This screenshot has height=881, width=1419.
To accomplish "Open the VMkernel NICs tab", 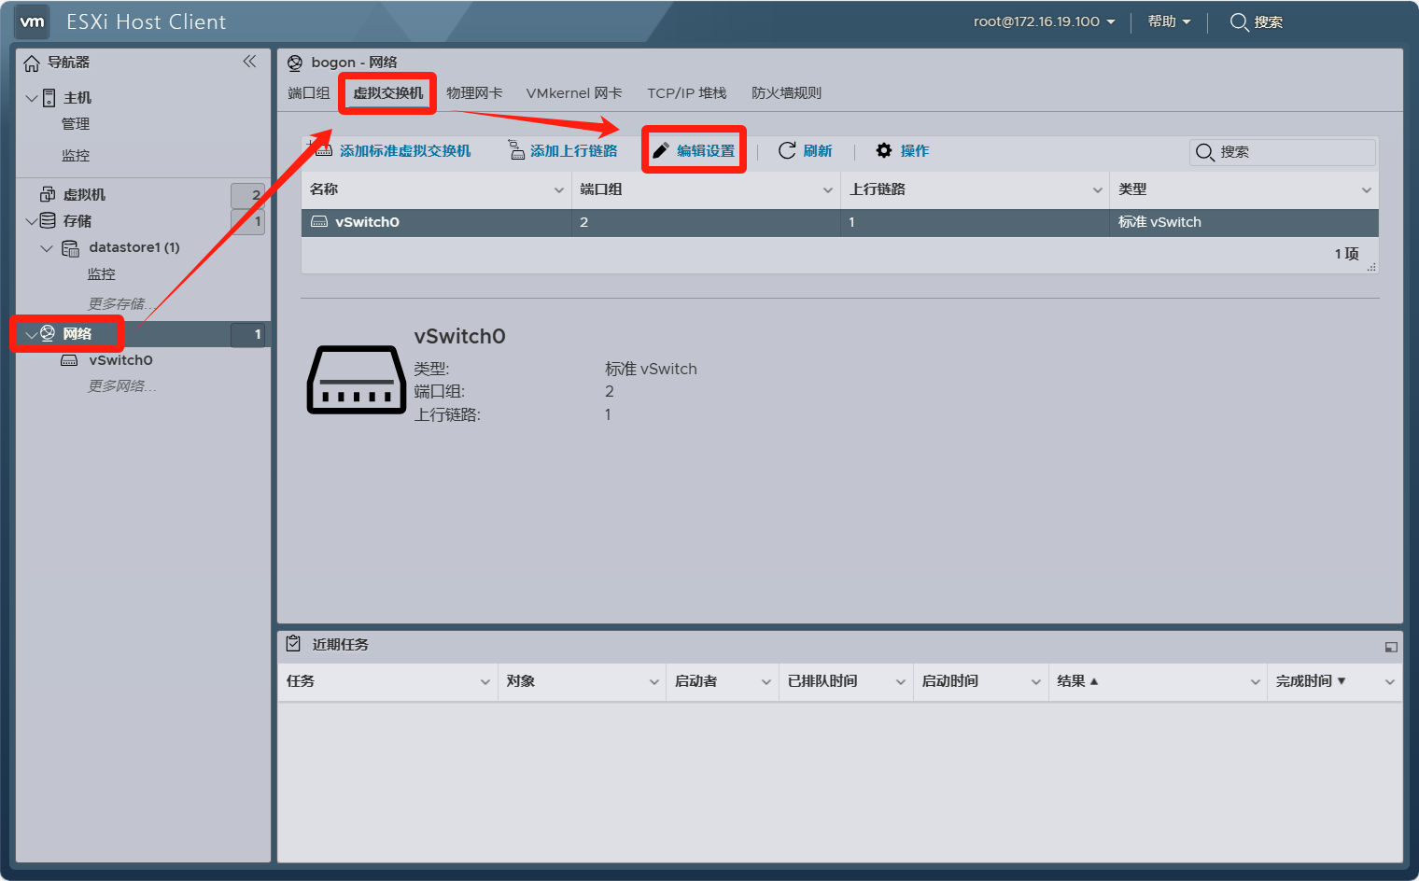I will pyautogui.click(x=573, y=93).
